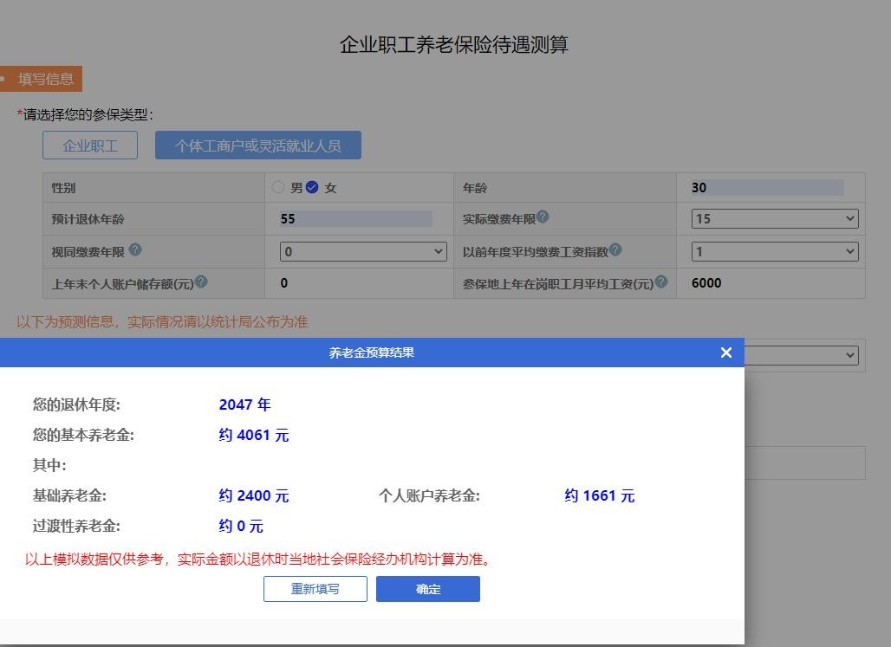891x647 pixels.
Task: Open the 实际缴费年限 dropdown showing 15
Action: click(x=772, y=218)
